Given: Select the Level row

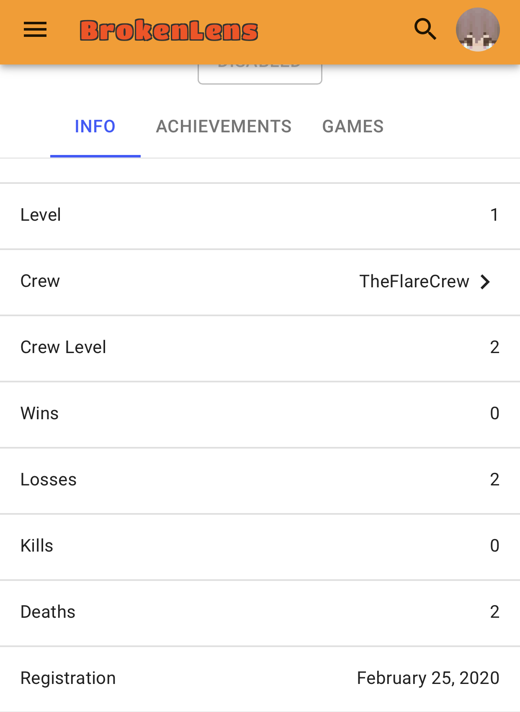Looking at the screenshot, I should tap(260, 216).
